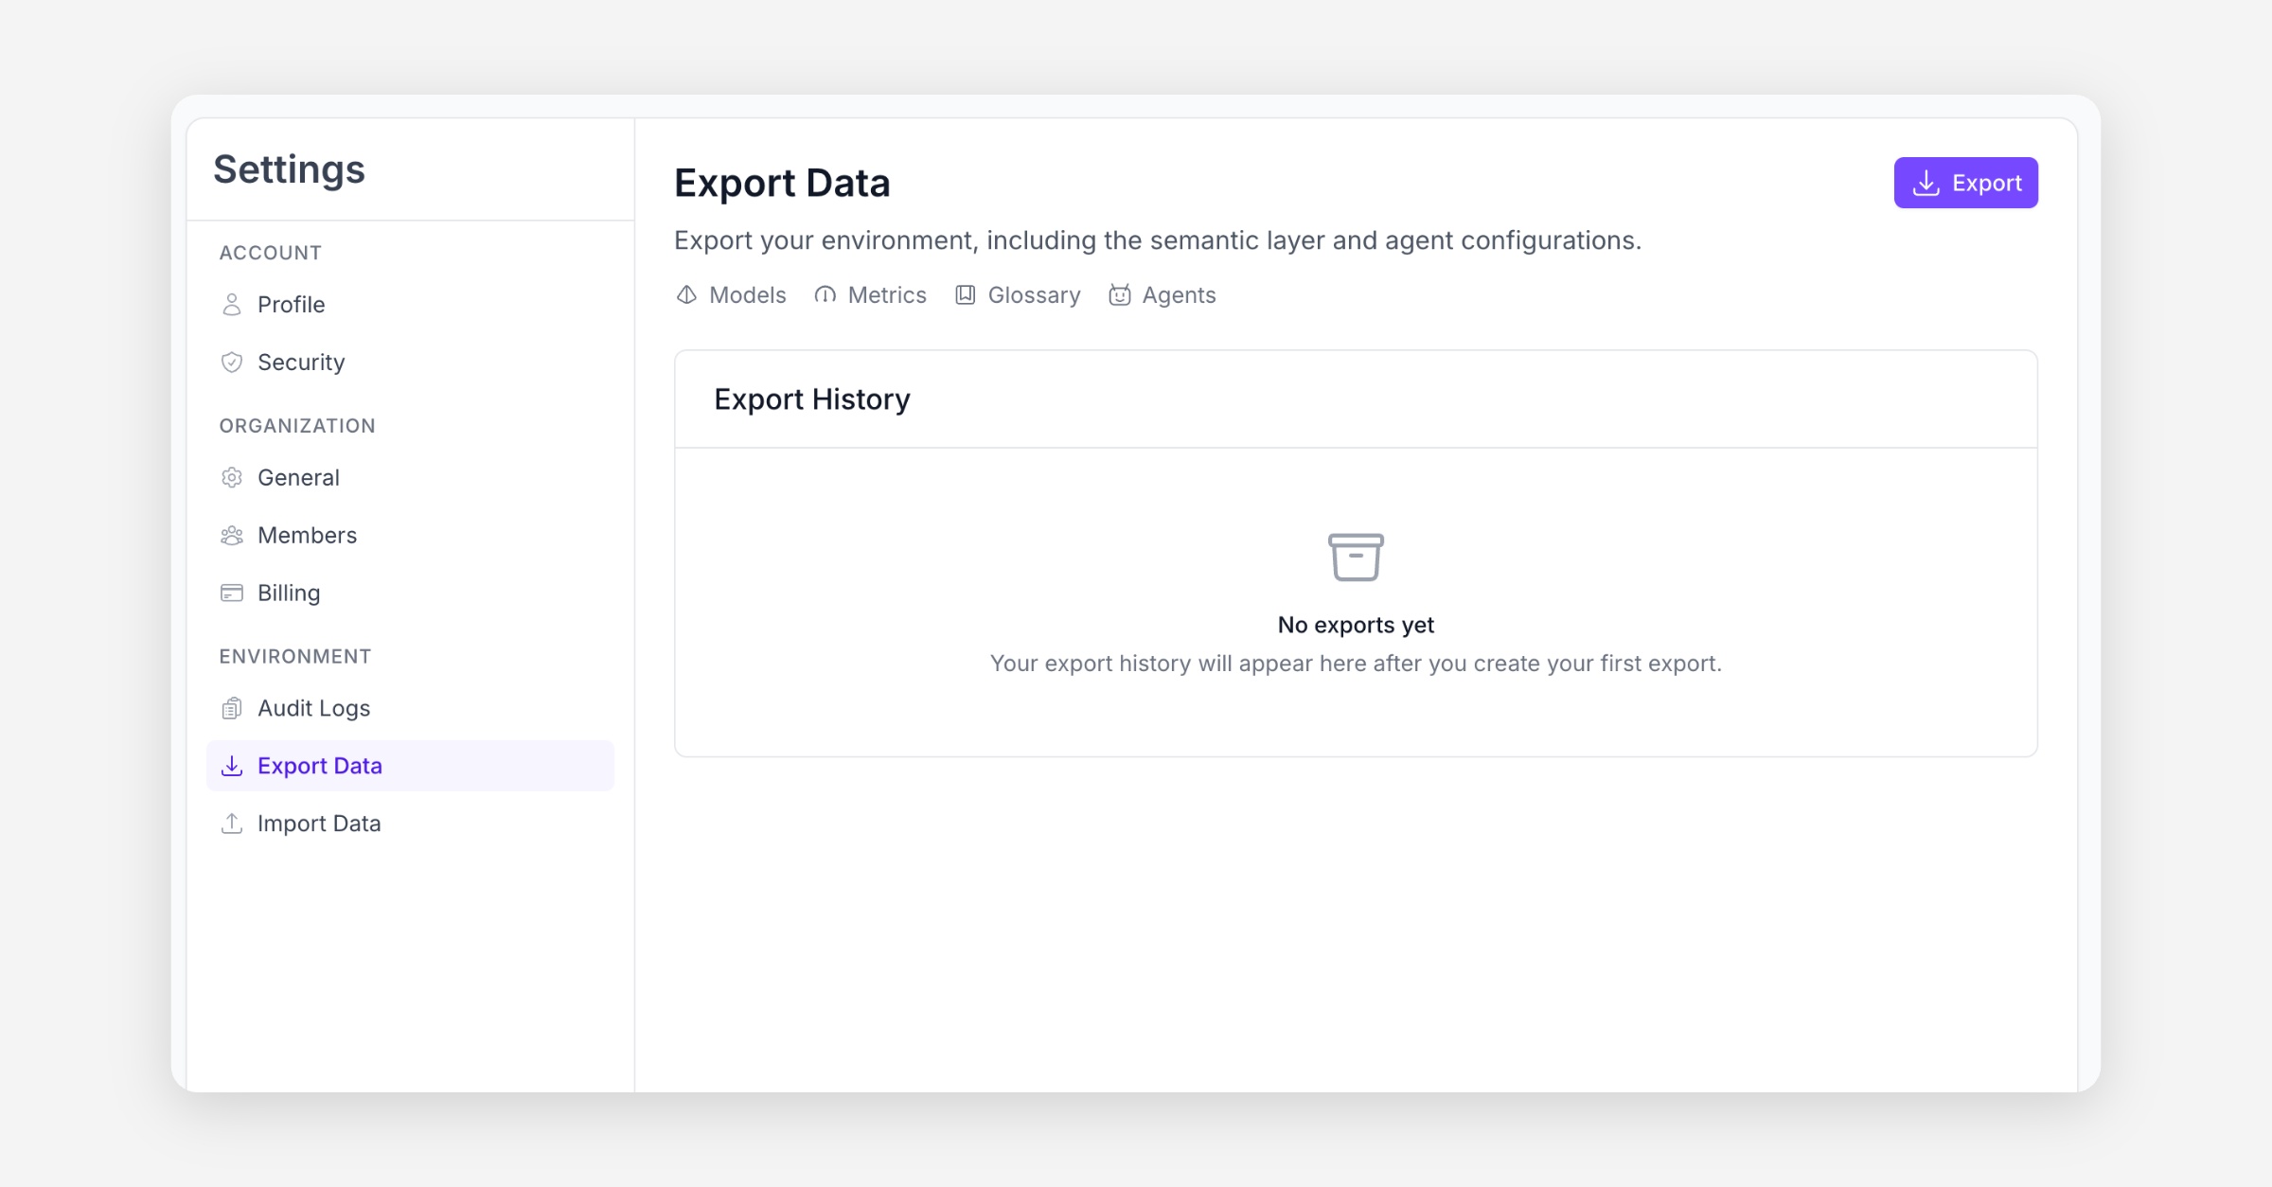Click the Metrics gauge icon
2272x1187 pixels.
[825, 295]
